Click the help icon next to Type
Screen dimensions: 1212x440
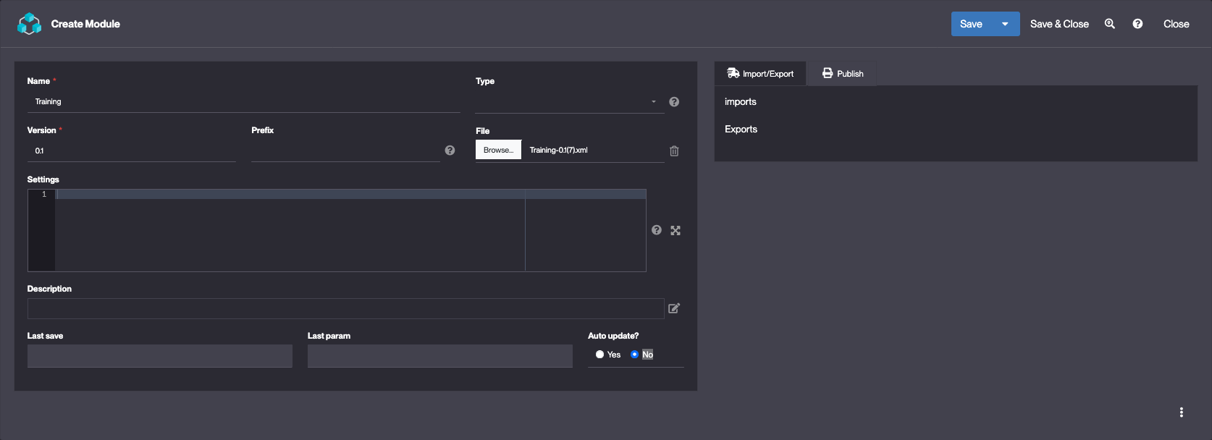[x=674, y=102]
